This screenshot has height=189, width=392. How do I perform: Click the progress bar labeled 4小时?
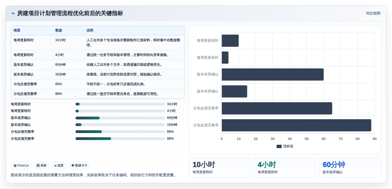pyautogui.click(x=120, y=111)
